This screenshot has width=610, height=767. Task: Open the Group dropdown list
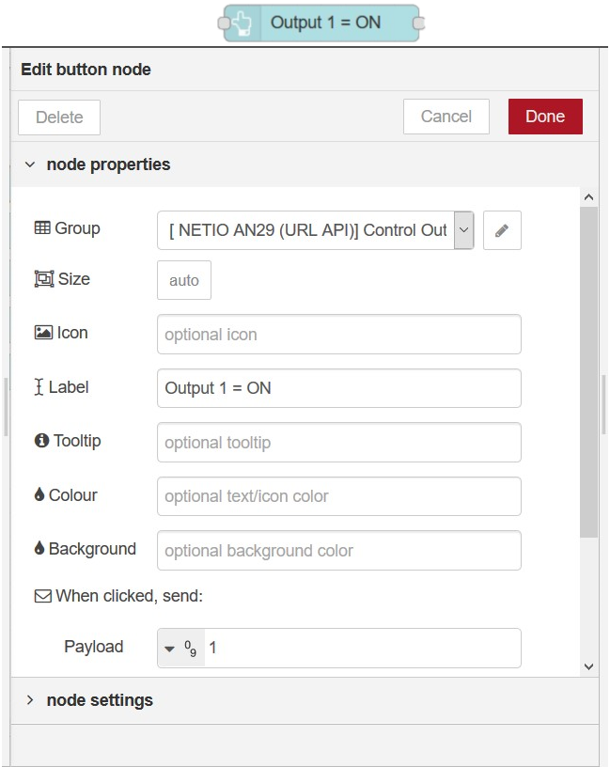[463, 230]
